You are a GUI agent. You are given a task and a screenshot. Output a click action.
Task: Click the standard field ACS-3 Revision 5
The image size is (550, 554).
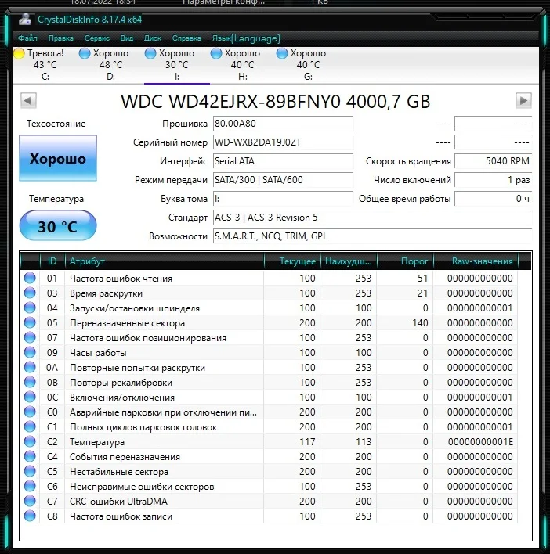point(372,218)
